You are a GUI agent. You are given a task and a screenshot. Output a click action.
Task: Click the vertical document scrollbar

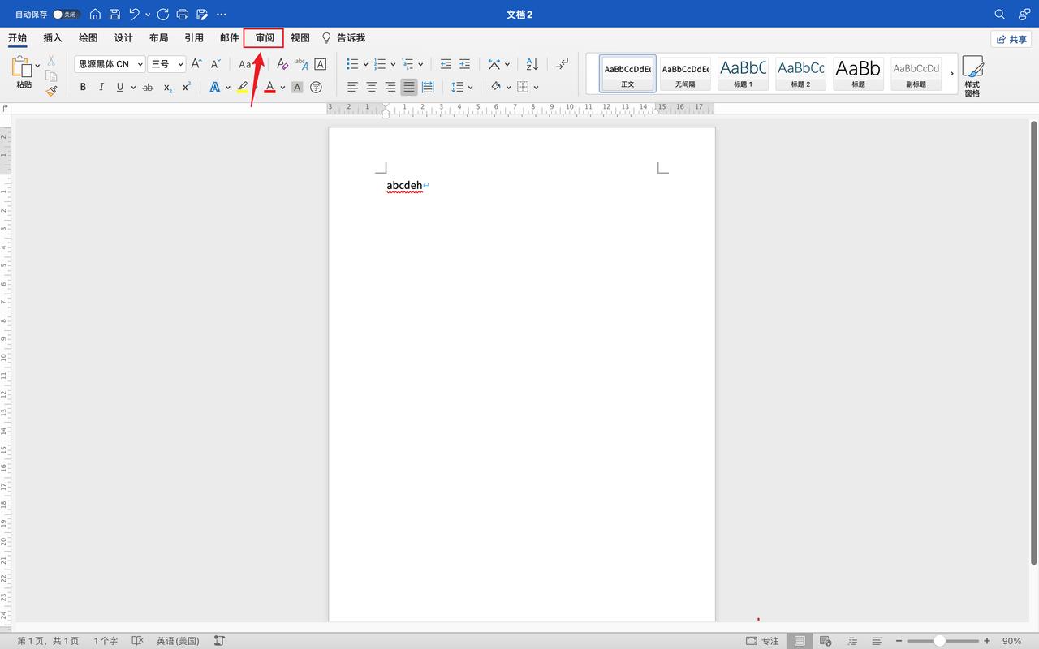click(1033, 342)
